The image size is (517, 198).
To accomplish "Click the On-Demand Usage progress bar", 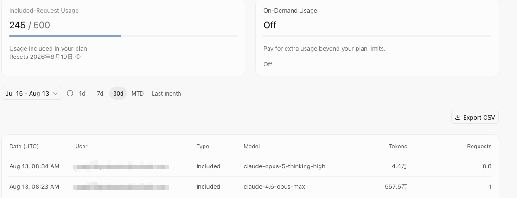I will pos(377,36).
